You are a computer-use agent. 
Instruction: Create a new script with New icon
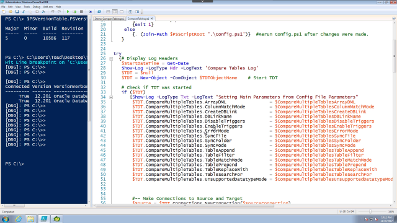point(4,12)
